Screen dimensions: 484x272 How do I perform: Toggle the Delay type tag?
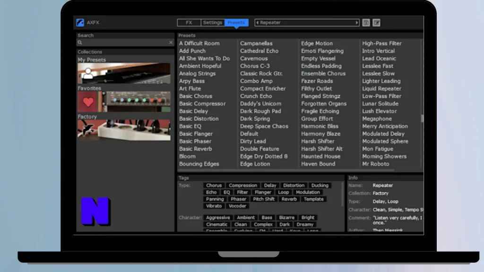point(270,185)
